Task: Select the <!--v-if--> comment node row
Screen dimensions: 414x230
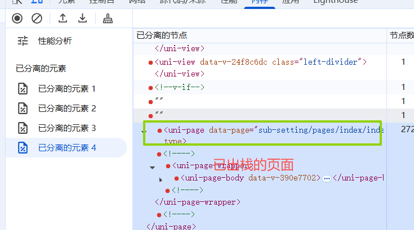Action: (x=180, y=87)
